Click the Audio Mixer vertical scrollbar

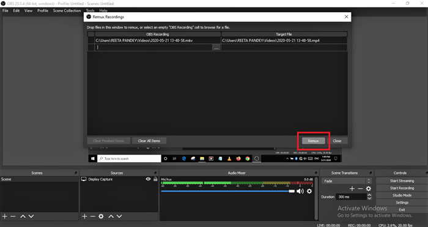coord(316,198)
